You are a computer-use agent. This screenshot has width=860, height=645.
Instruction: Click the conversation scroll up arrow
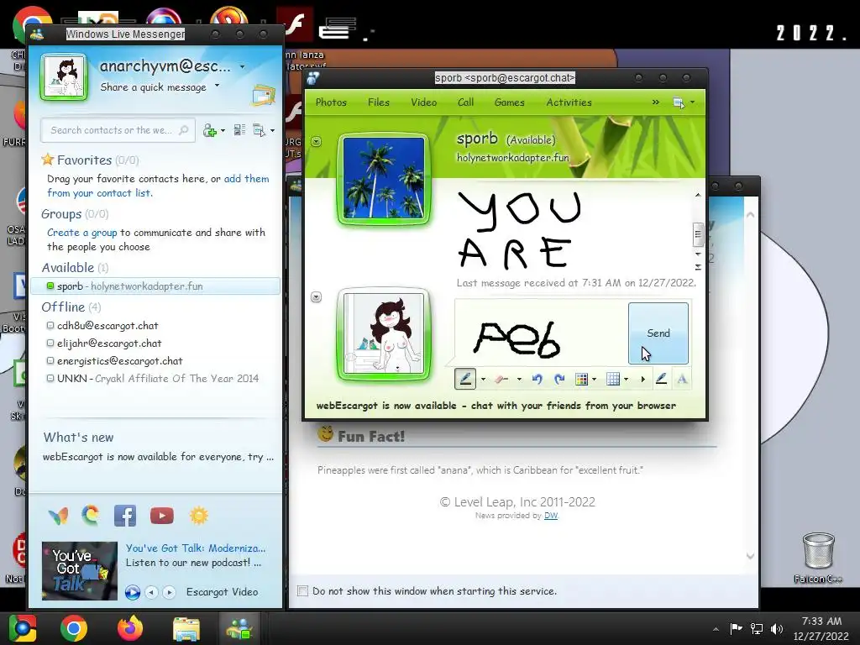pos(698,195)
